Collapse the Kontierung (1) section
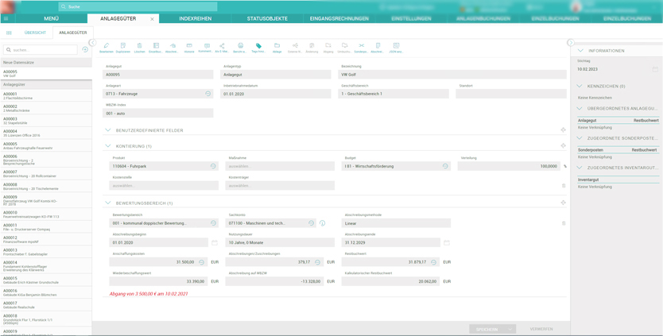 pos(108,146)
